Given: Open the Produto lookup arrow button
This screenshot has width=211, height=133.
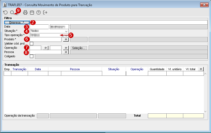Looking at the screenshot, I should point(66,39).
